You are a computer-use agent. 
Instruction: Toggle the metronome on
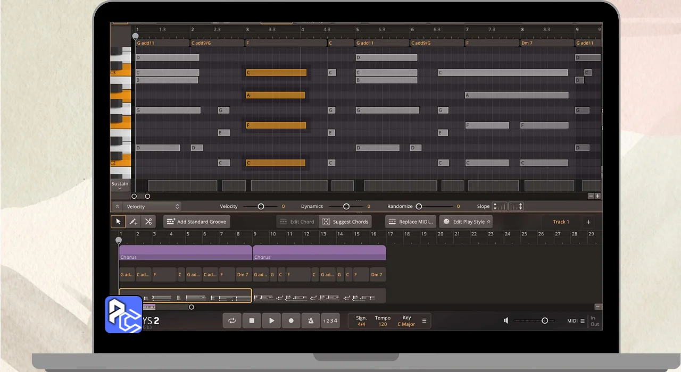(310, 321)
